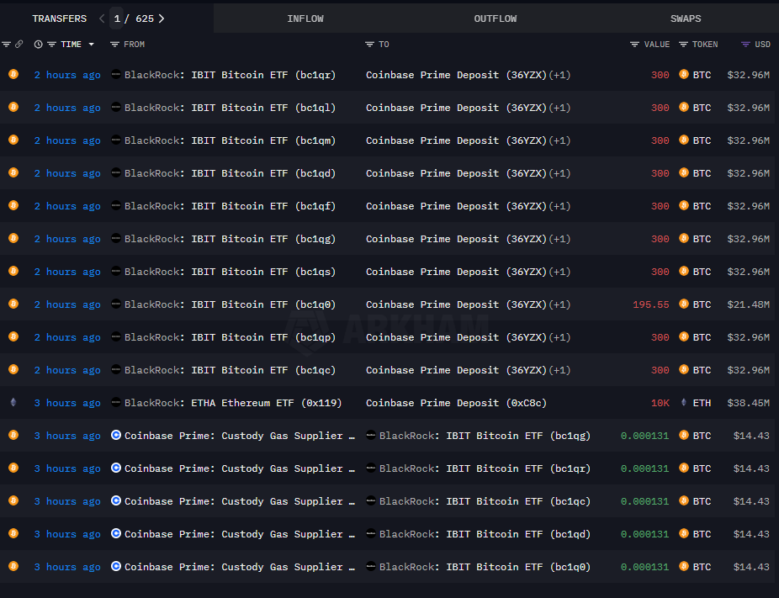Toggle the TIME sort caret
This screenshot has width=779, height=598.
pyautogui.click(x=92, y=45)
